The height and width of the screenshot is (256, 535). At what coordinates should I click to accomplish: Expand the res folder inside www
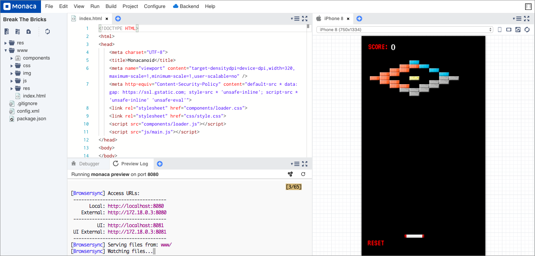coord(12,88)
